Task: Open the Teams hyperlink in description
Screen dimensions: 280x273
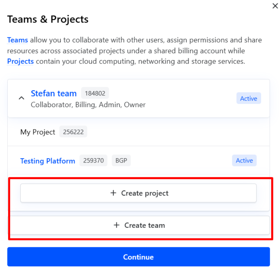Action: pos(17,40)
